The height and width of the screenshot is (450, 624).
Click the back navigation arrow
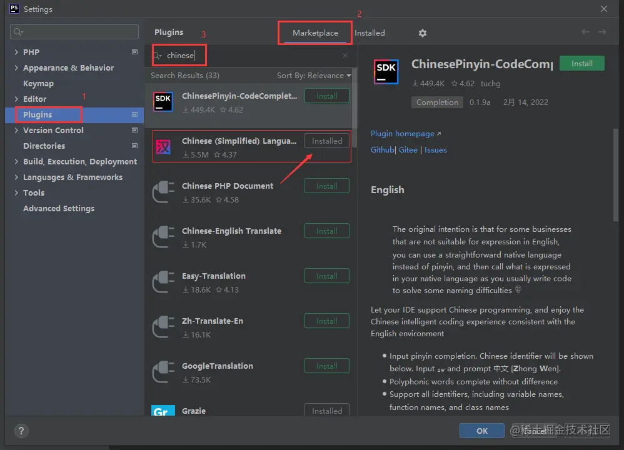click(x=585, y=32)
